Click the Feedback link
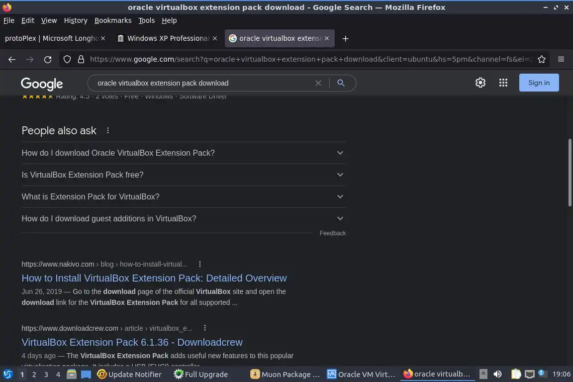Screen dimensions: 573x382 click(x=333, y=233)
